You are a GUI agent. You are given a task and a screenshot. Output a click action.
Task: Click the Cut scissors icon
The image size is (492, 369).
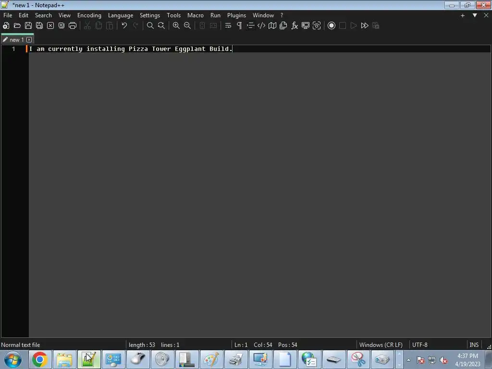pos(87,26)
